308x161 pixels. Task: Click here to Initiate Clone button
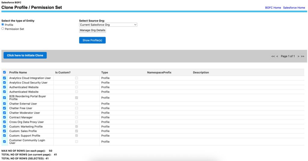click(x=25, y=55)
